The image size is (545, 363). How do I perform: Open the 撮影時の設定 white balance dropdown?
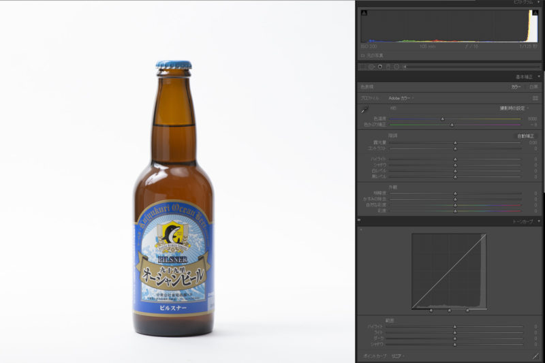[514, 108]
